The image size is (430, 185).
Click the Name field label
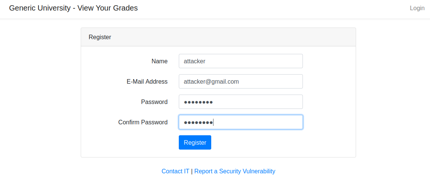(160, 61)
